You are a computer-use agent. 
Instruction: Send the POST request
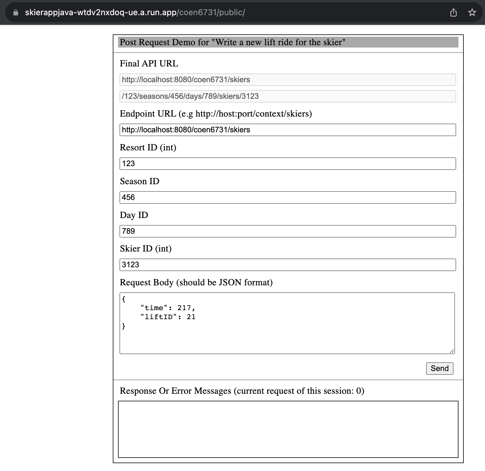[x=440, y=368]
